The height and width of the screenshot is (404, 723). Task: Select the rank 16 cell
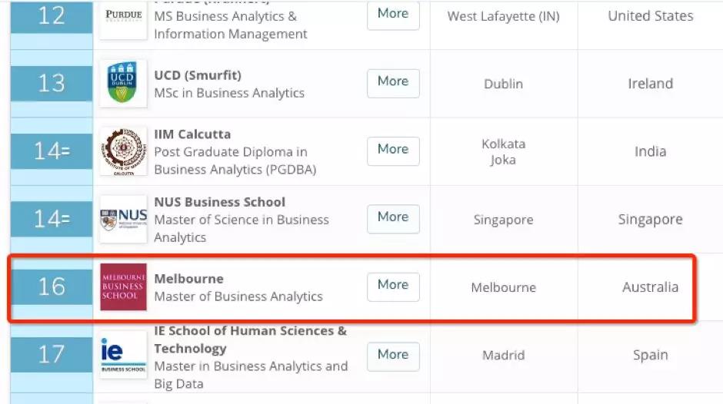52,286
